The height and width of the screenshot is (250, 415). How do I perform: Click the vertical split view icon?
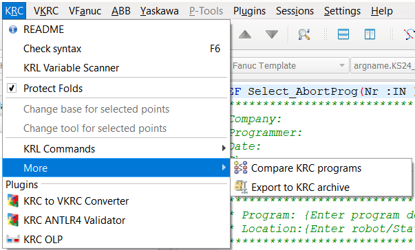click(370, 34)
